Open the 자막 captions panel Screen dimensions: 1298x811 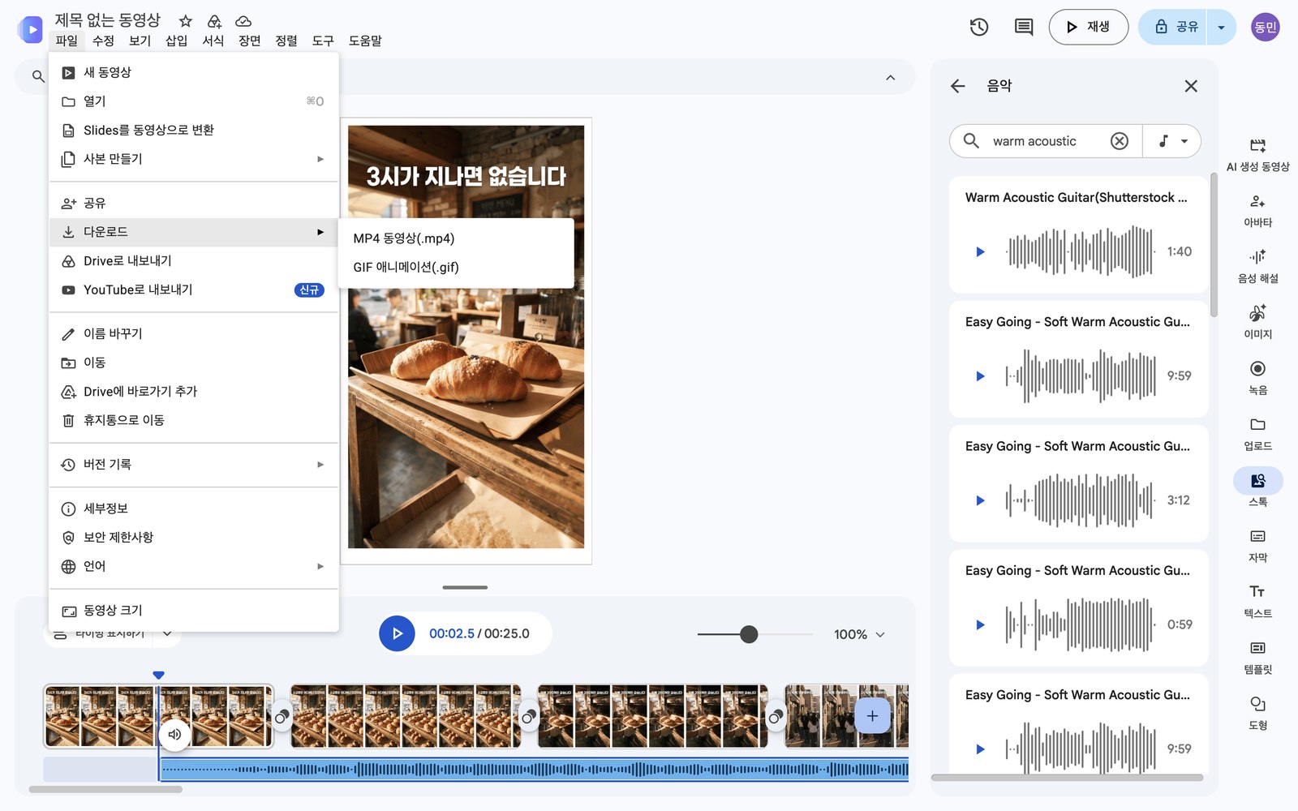pyautogui.click(x=1257, y=546)
